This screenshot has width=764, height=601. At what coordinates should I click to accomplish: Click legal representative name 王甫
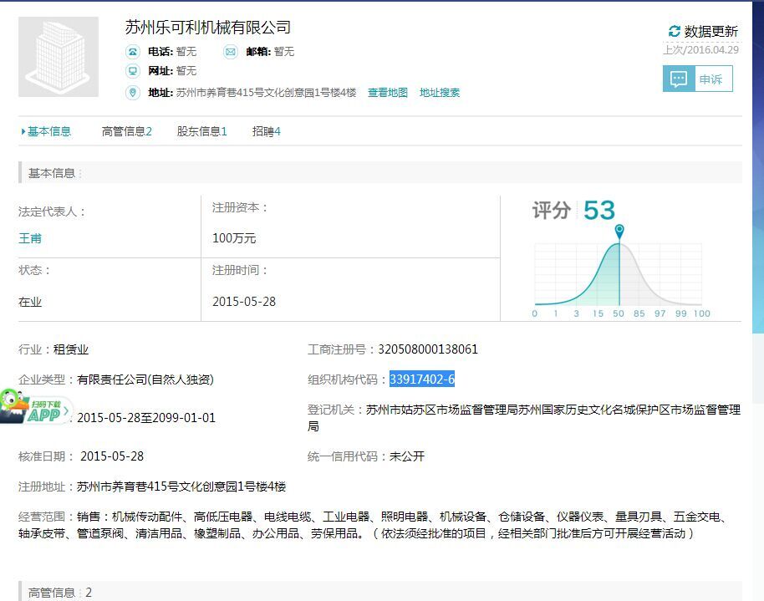(x=30, y=238)
